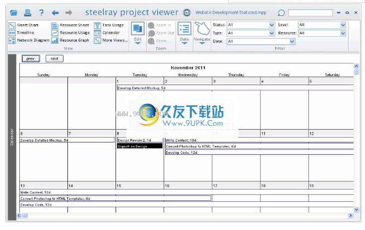
Task: Open Resource Sheet view
Action: [x=70, y=25]
